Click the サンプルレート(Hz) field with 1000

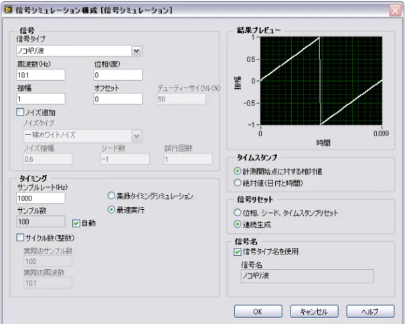pyautogui.click(x=41, y=198)
